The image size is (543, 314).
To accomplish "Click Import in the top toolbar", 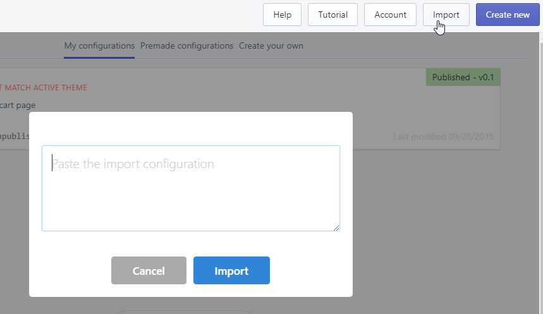I will coord(446,15).
